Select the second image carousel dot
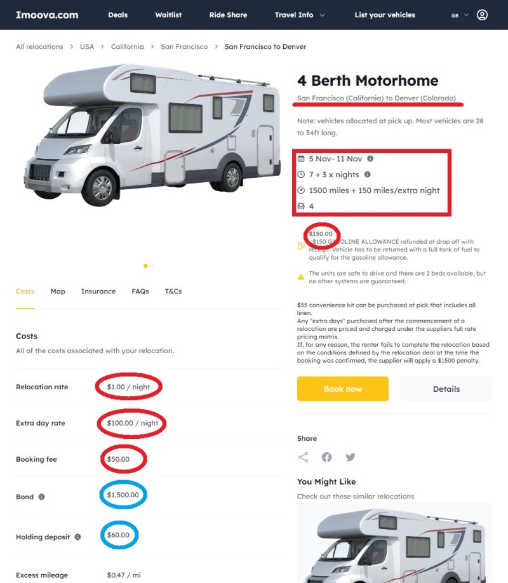 point(152,265)
